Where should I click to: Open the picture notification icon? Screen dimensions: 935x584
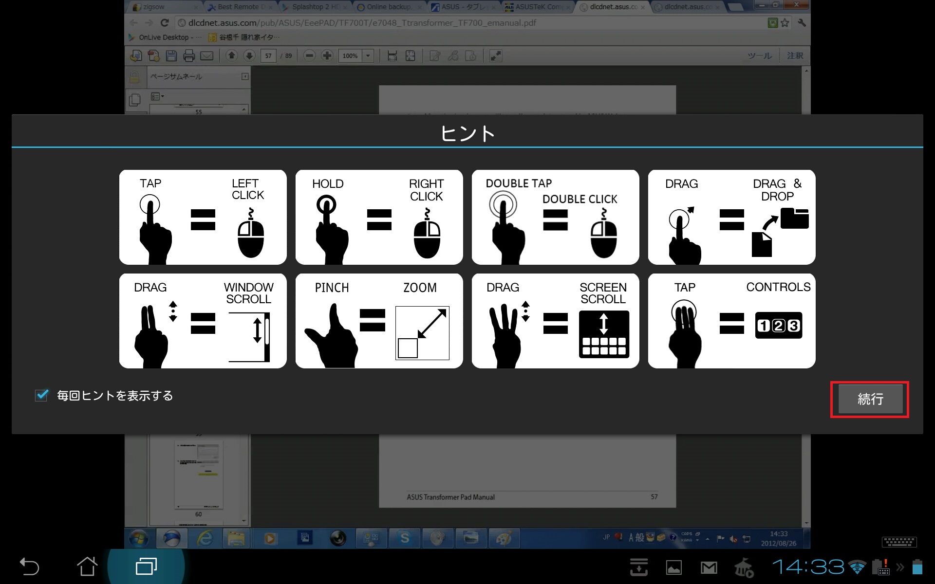[673, 567]
